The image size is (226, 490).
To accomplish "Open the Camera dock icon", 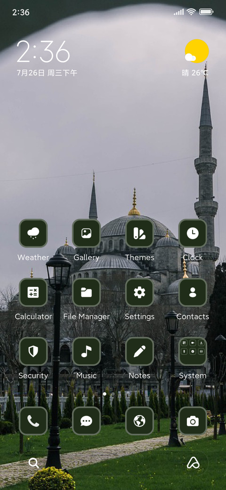I will click(x=193, y=421).
